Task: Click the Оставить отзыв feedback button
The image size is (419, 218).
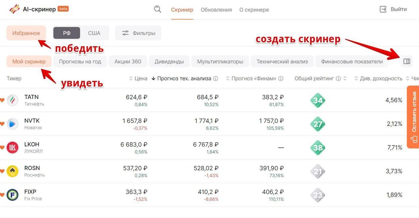Action: [x=413, y=117]
